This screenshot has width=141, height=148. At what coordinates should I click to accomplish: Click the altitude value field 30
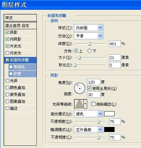(x=94, y=95)
